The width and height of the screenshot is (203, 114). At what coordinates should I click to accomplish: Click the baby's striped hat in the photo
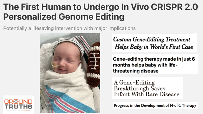coord(69,45)
